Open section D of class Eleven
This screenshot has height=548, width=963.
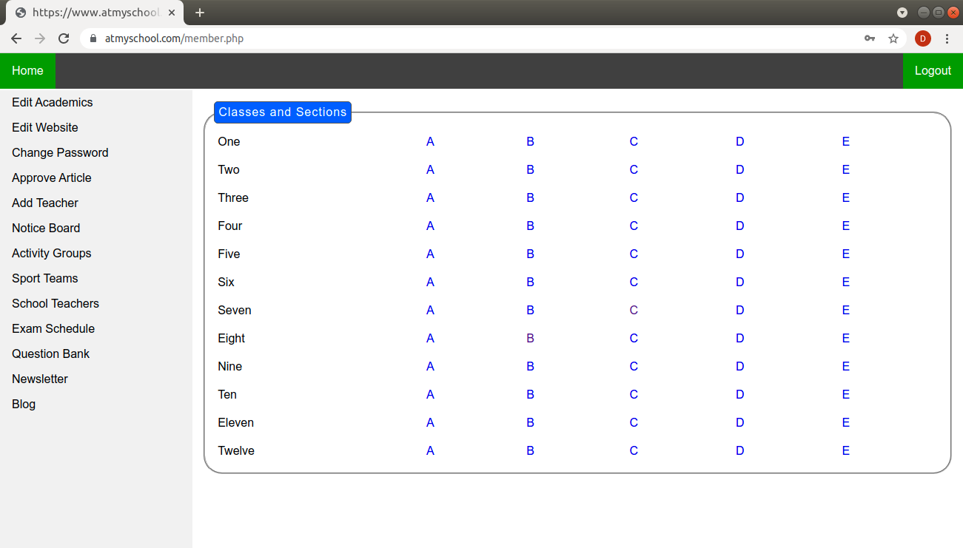[x=740, y=423]
